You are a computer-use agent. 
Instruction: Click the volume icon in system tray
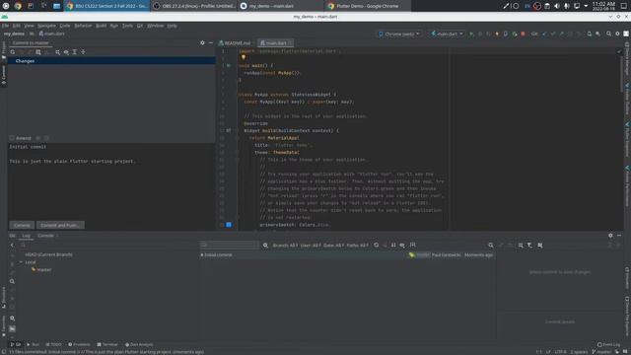(x=556, y=6)
